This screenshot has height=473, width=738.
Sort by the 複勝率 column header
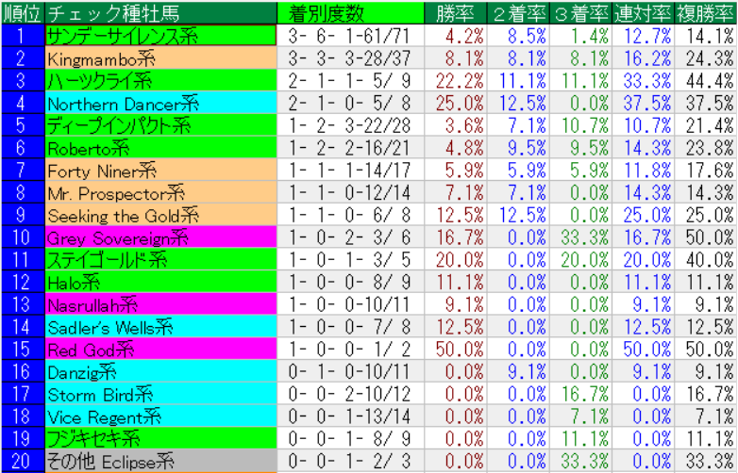(x=706, y=12)
